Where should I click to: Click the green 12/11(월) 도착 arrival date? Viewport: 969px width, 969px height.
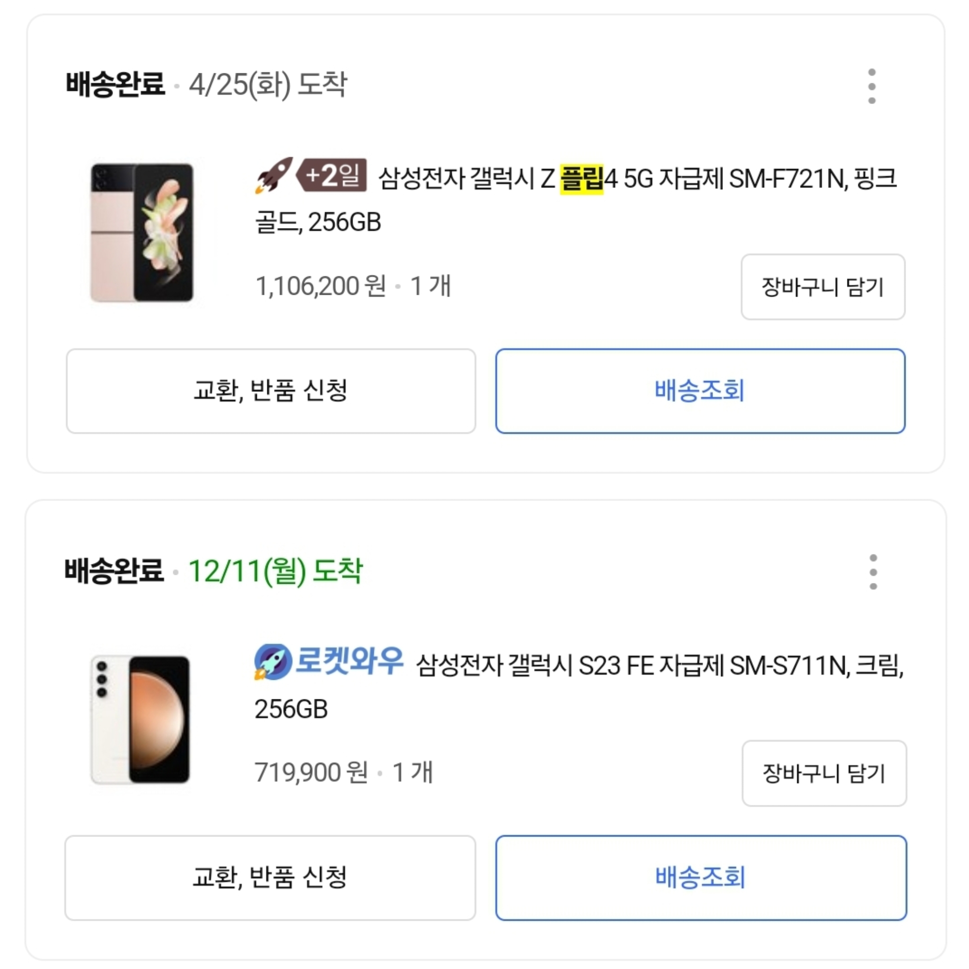point(275,571)
